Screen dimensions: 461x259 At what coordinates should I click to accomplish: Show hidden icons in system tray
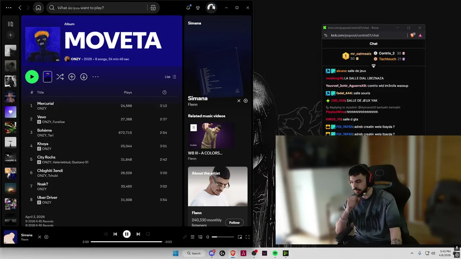(x=412, y=253)
